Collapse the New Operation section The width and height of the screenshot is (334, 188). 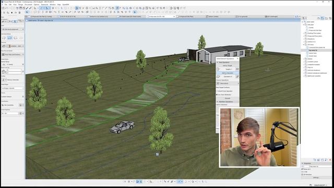(218, 62)
